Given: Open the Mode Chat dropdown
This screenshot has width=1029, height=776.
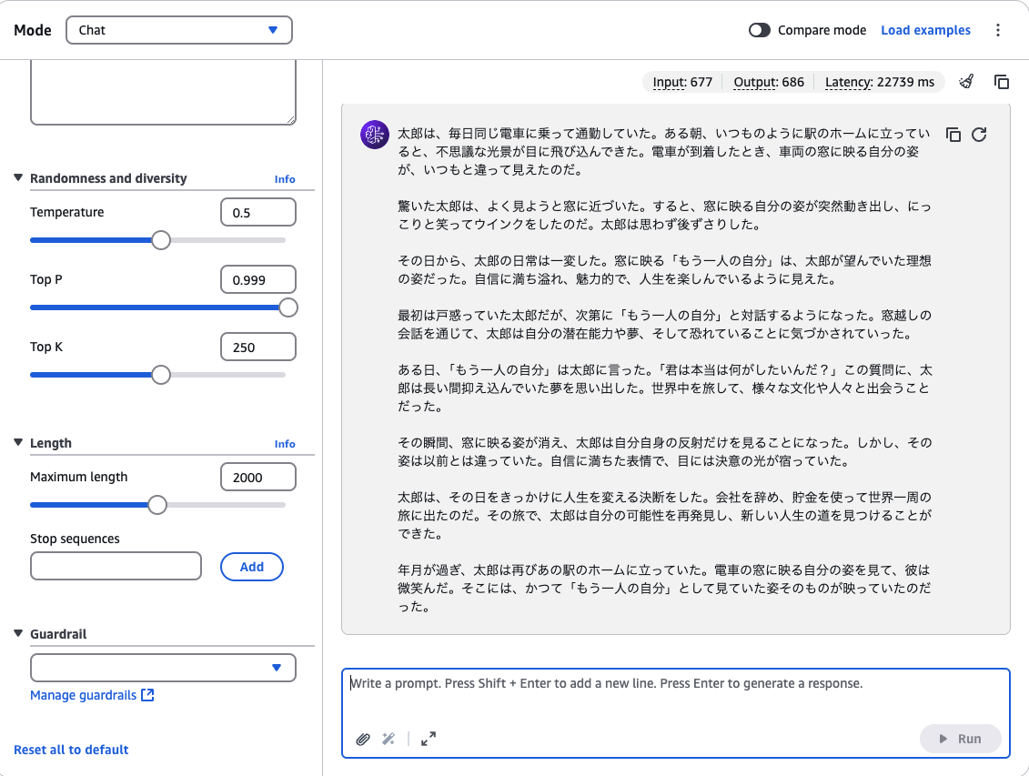Looking at the screenshot, I should (x=179, y=30).
